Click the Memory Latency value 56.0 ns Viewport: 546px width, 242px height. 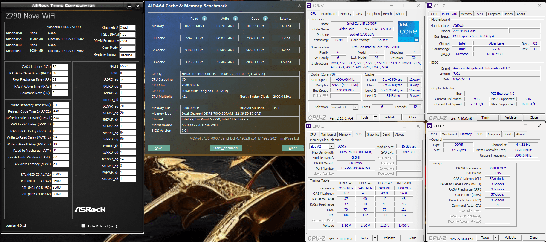(x=286, y=26)
